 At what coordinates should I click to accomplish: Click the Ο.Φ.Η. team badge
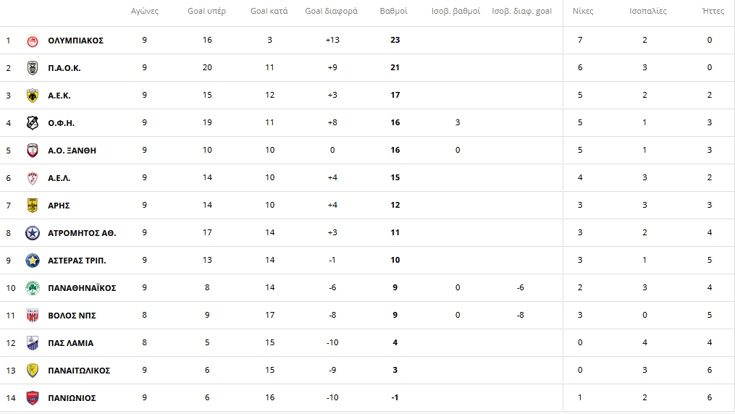[32, 123]
